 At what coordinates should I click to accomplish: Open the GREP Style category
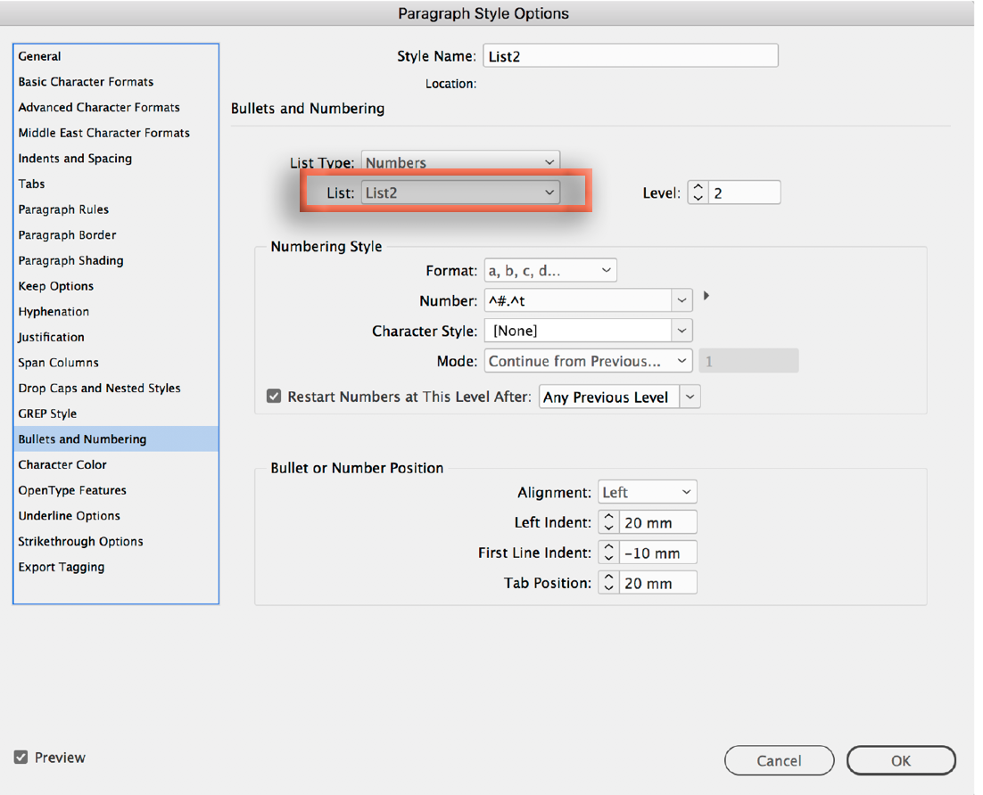click(x=47, y=414)
